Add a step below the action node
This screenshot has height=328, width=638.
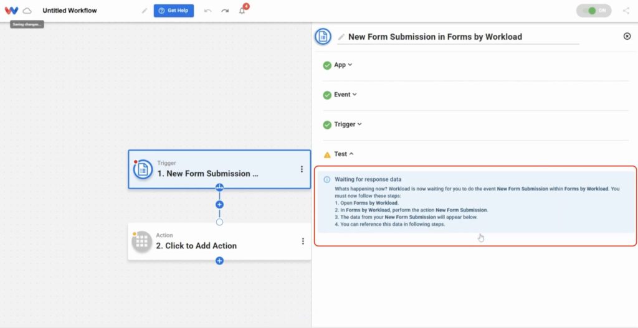[219, 261]
